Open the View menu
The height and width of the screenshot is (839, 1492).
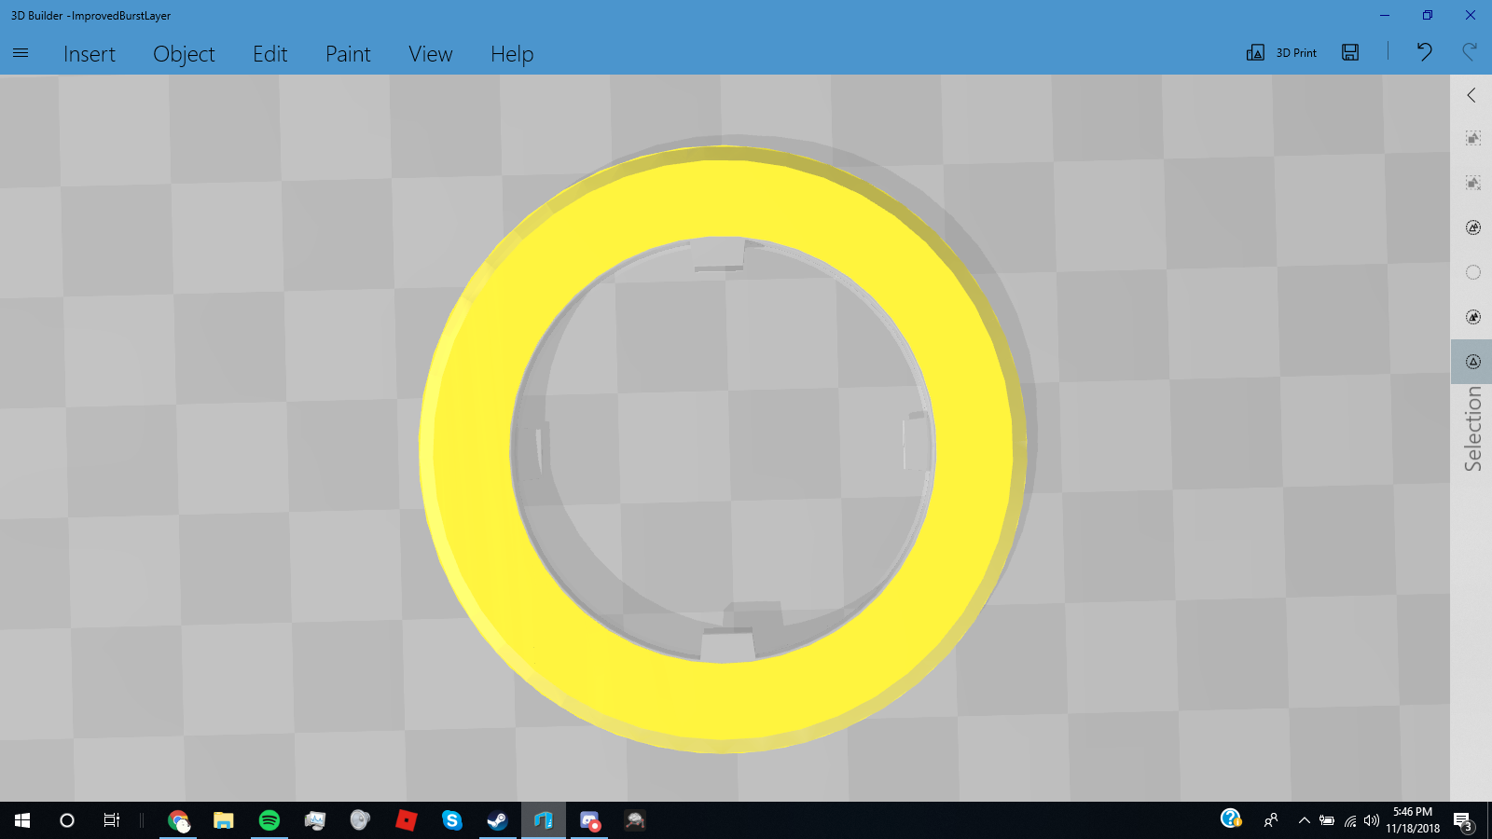click(431, 54)
